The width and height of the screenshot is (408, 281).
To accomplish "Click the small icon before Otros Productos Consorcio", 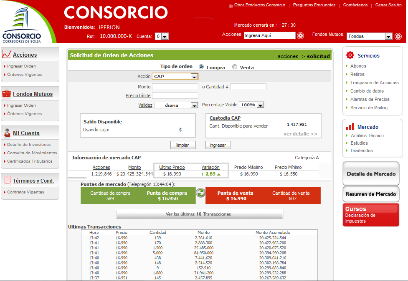I will click(x=231, y=6).
